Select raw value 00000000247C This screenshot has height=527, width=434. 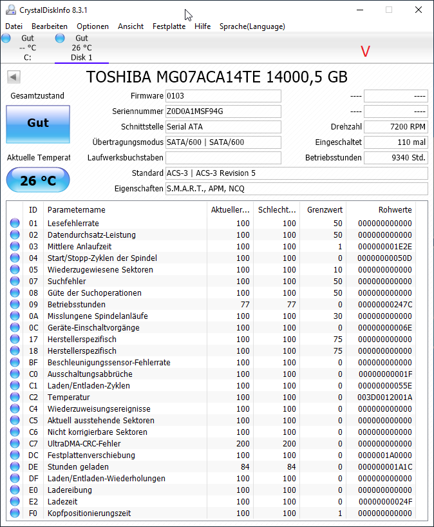[x=385, y=305]
